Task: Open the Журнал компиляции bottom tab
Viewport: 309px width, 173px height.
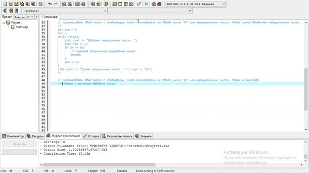Action: click(x=63, y=136)
